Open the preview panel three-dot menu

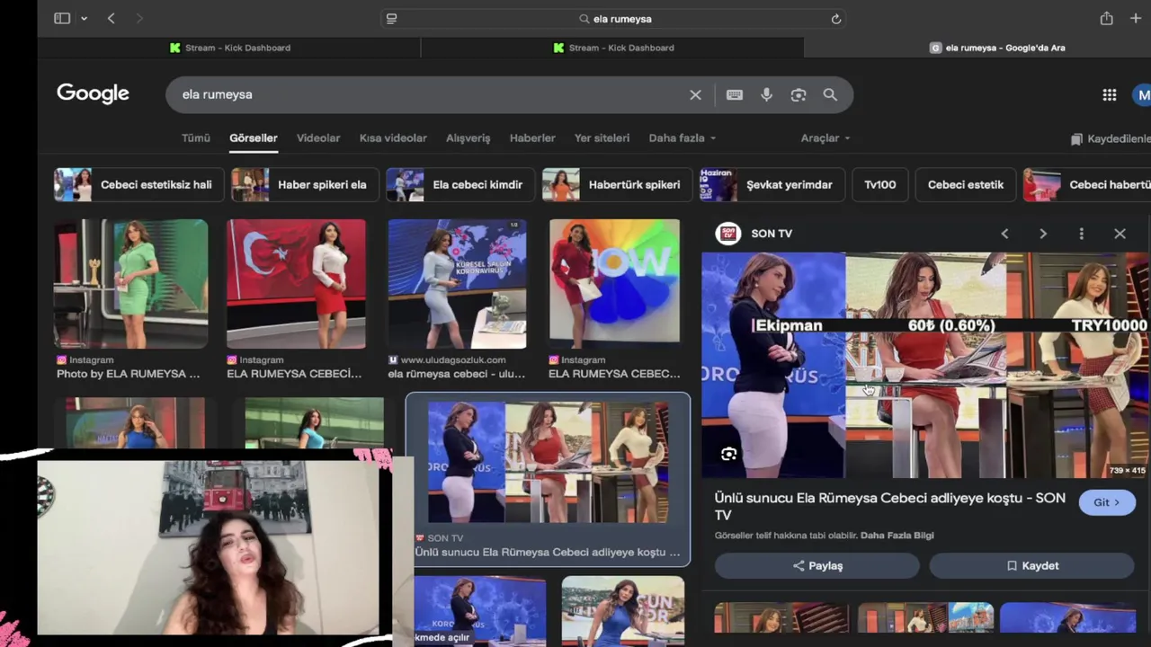pyautogui.click(x=1081, y=234)
